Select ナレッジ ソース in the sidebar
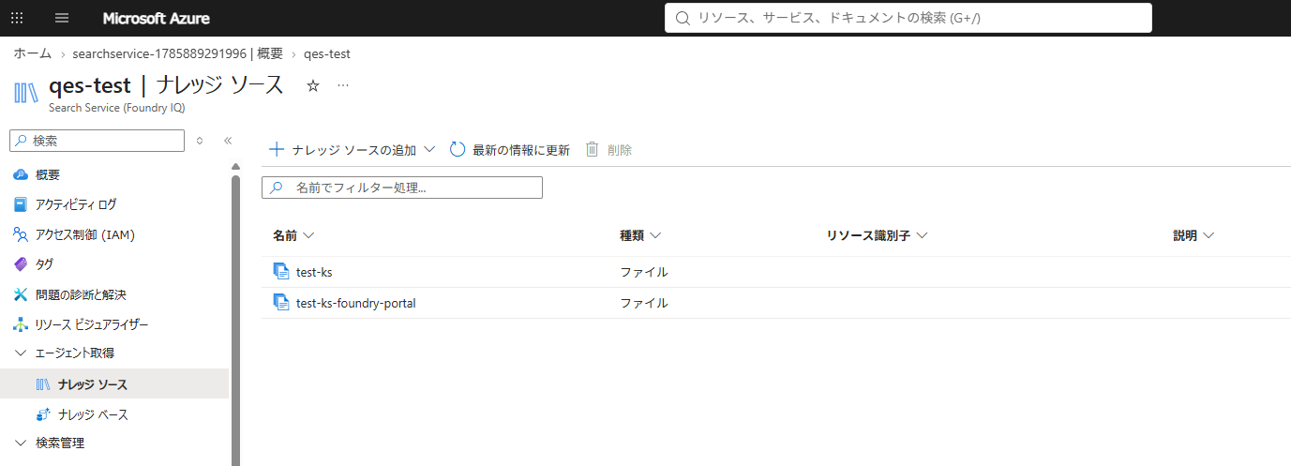Image resolution: width=1291 pixels, height=466 pixels. click(114, 384)
